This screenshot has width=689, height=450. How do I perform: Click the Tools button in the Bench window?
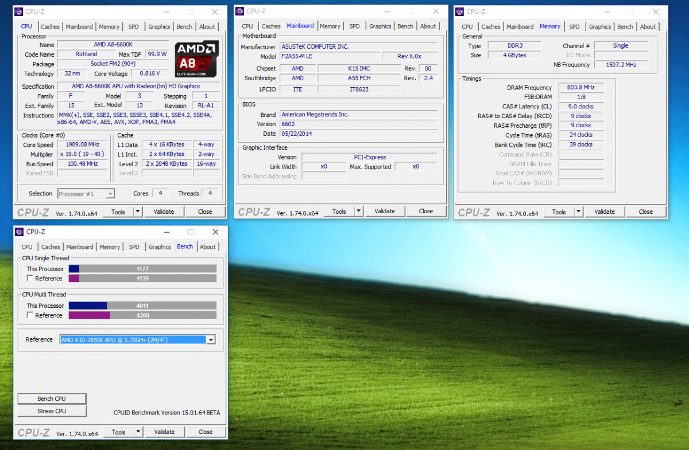119,432
